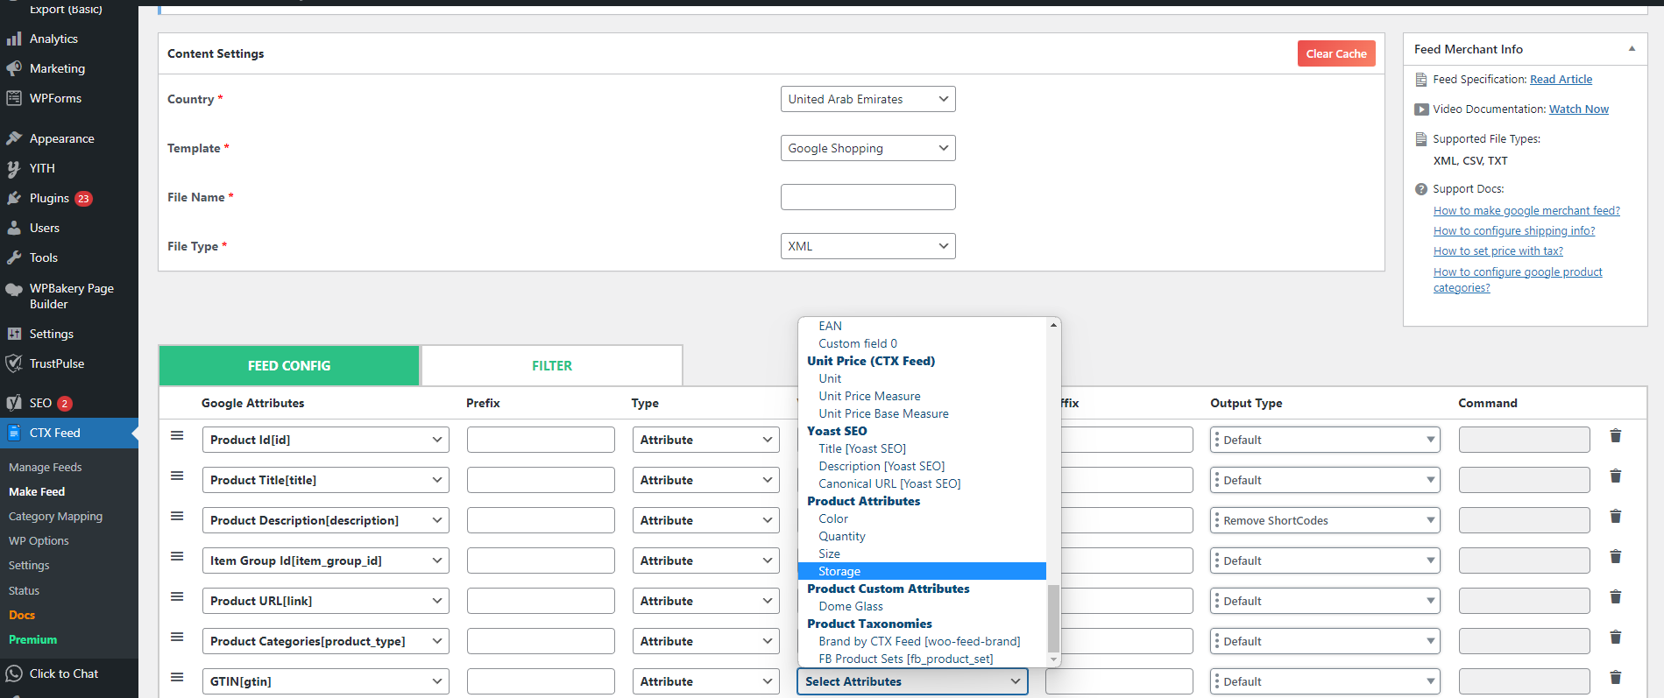Click the Users icon in sidebar

click(14, 228)
